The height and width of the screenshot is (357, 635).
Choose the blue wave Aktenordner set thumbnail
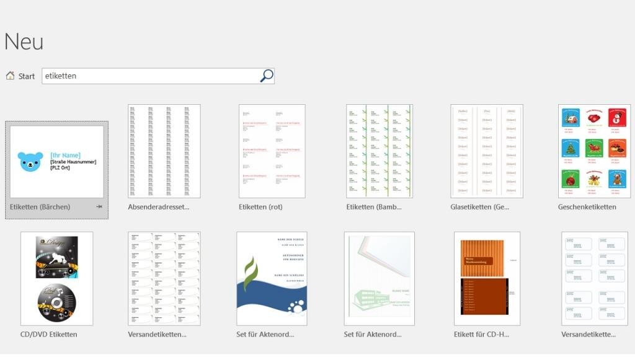pyautogui.click(x=272, y=279)
